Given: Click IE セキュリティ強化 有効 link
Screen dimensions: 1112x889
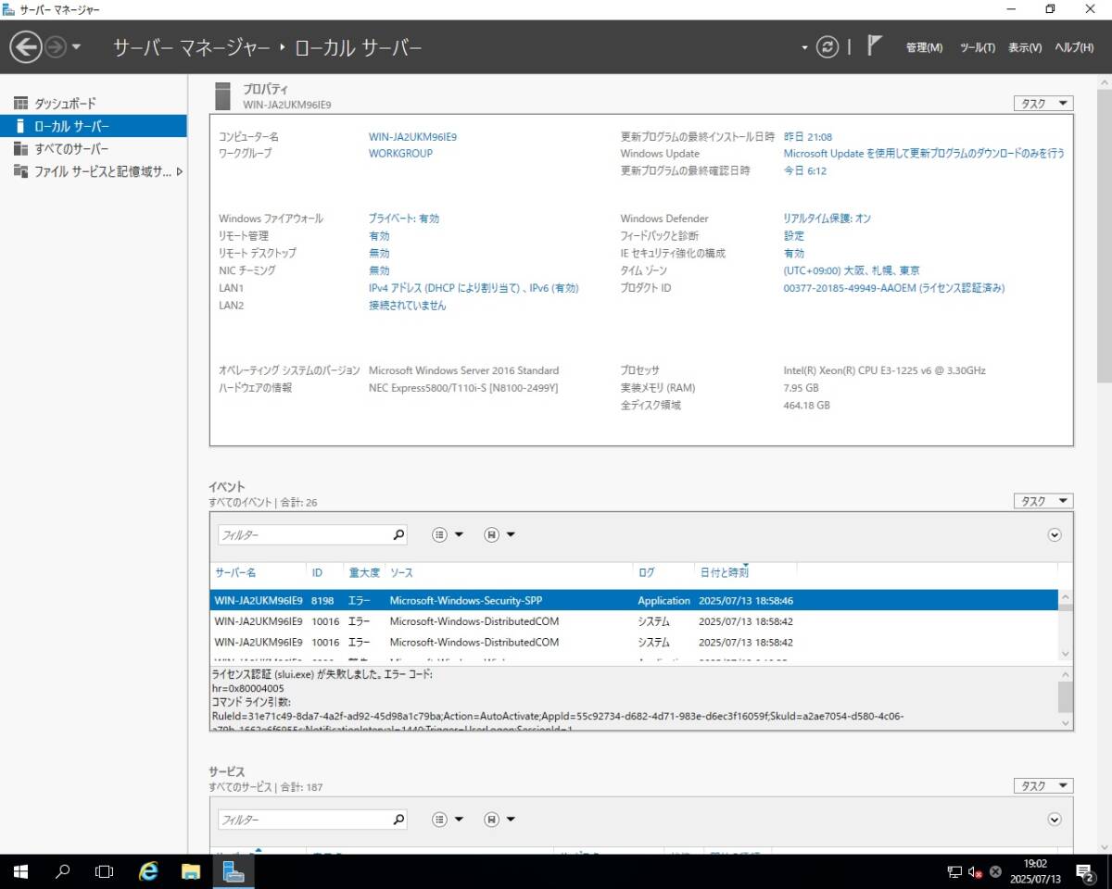Looking at the screenshot, I should (x=794, y=253).
